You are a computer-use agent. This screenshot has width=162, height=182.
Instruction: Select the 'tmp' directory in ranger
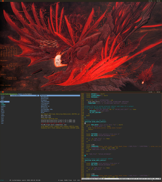[x=2, y=120]
